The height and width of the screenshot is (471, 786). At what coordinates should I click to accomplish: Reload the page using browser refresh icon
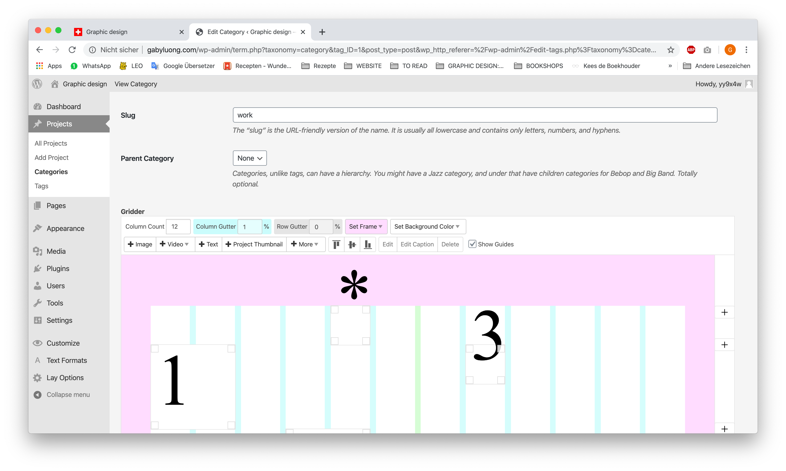[x=72, y=50]
